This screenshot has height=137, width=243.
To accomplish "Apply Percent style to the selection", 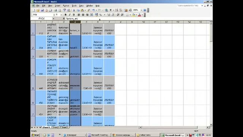I will pyautogui.click(x=101, y=15).
